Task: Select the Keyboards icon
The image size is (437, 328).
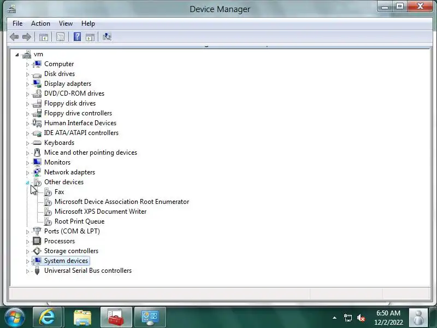Action: (37, 143)
